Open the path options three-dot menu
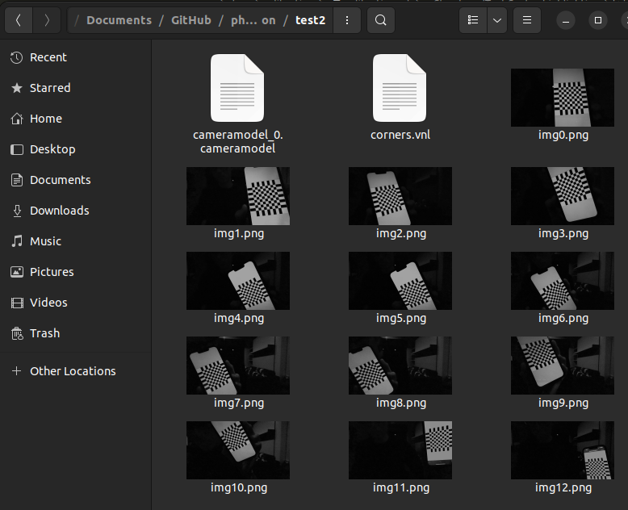 (x=347, y=20)
